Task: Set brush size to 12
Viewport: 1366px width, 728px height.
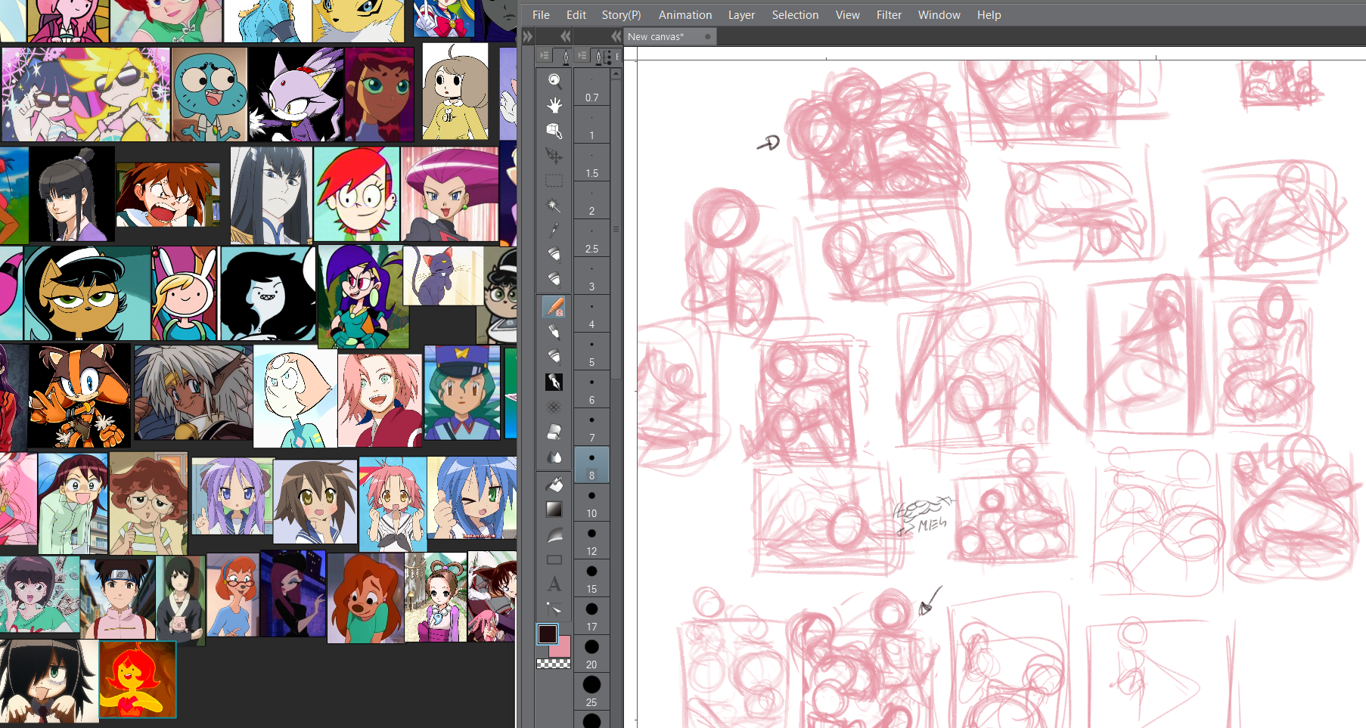Action: coord(591,541)
